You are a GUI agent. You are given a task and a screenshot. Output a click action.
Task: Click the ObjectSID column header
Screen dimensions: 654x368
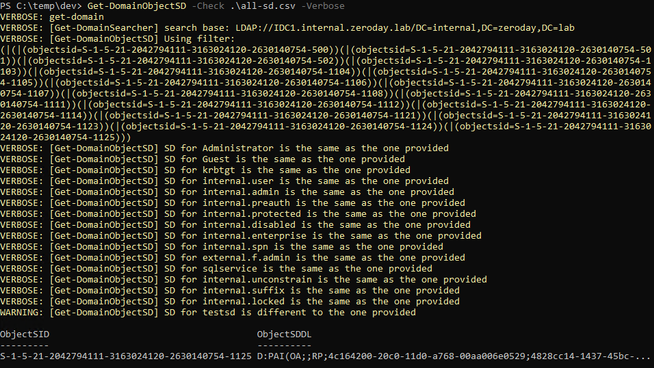pos(25,334)
